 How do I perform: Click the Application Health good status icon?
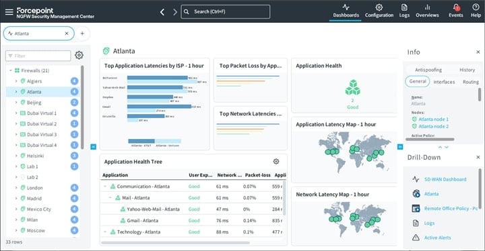pyautogui.click(x=352, y=87)
